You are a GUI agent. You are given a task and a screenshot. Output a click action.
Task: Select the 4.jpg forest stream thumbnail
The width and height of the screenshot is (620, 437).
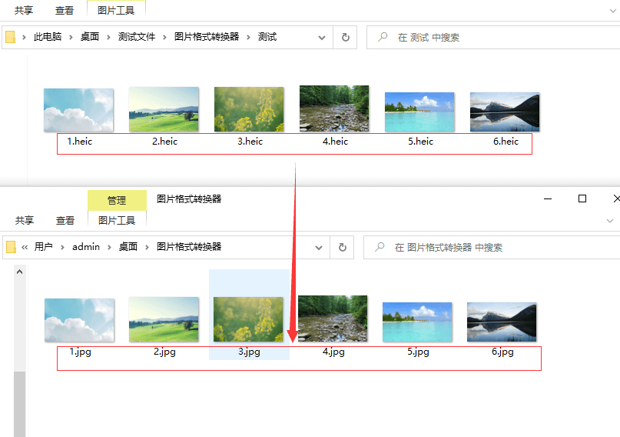tap(333, 319)
